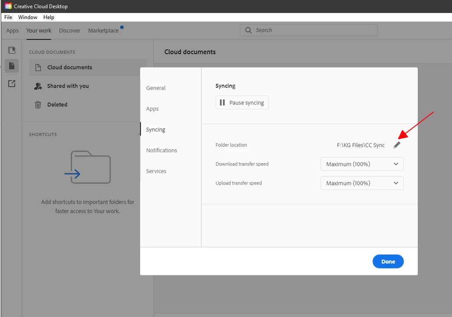The image size is (452, 317).
Task: Open the Download transfer speed dropdown
Action: tap(362, 164)
